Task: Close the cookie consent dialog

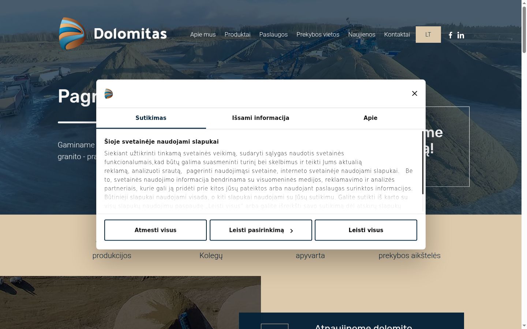Action: [415, 94]
